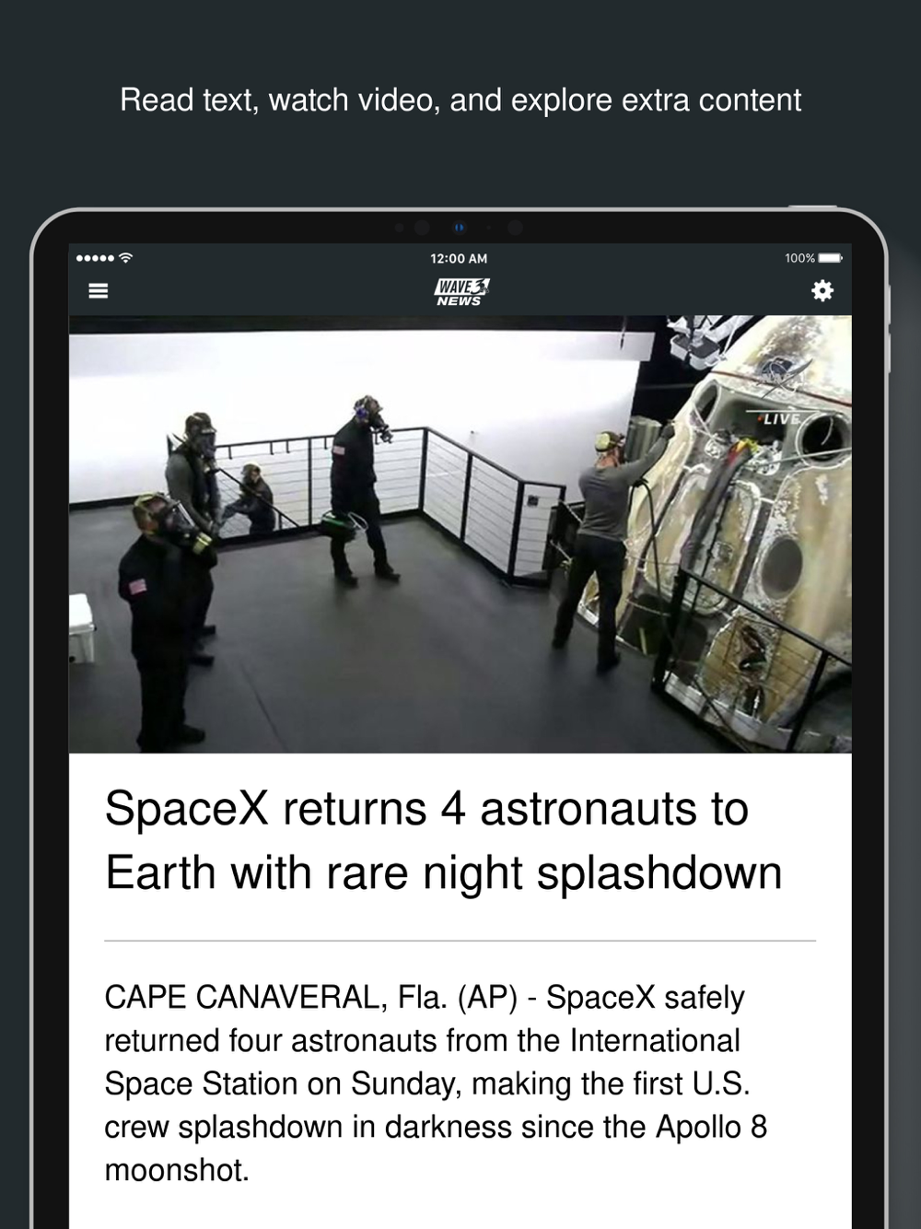The height and width of the screenshot is (1229, 921).
Task: Select the article paragraph starting "CAPE CANAVERAL"
Action: pos(436,1083)
